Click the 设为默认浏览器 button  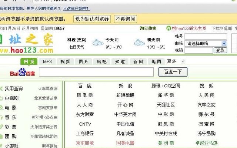pyautogui.click(x=92, y=19)
